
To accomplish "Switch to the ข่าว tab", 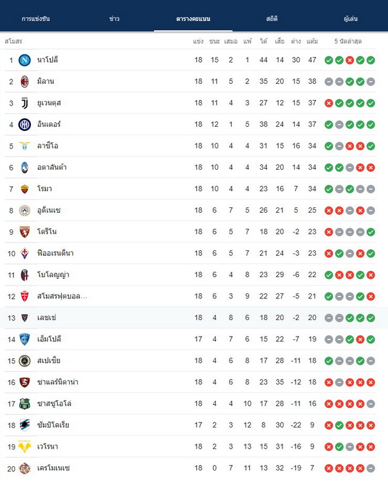I will [115, 19].
